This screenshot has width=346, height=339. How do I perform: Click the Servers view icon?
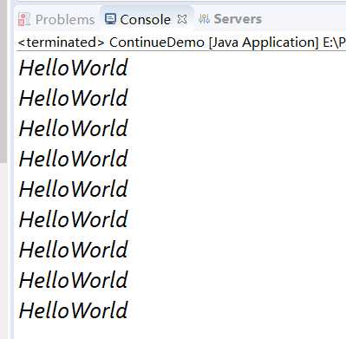[x=204, y=19]
